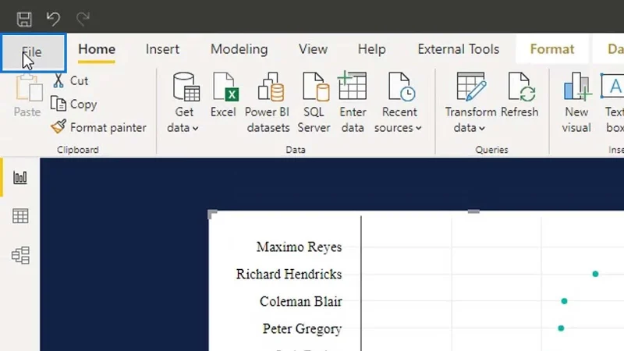
Task: Add a New visual
Action: click(576, 103)
